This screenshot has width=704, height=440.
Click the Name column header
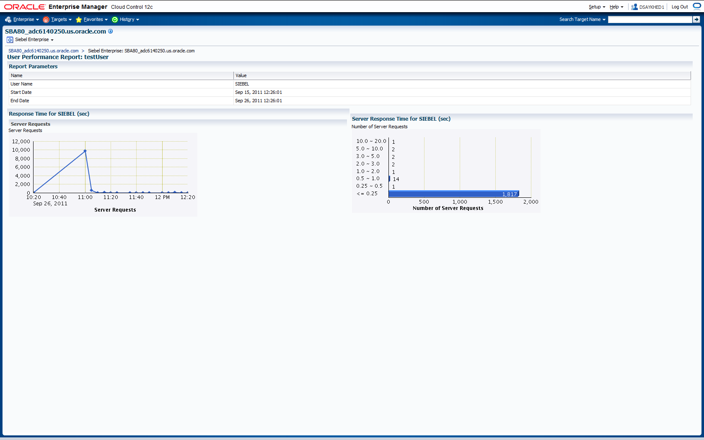coord(121,76)
